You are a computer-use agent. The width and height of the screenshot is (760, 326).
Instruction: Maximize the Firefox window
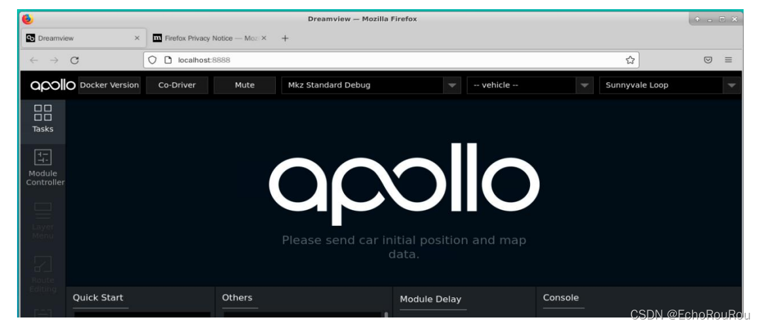click(722, 20)
